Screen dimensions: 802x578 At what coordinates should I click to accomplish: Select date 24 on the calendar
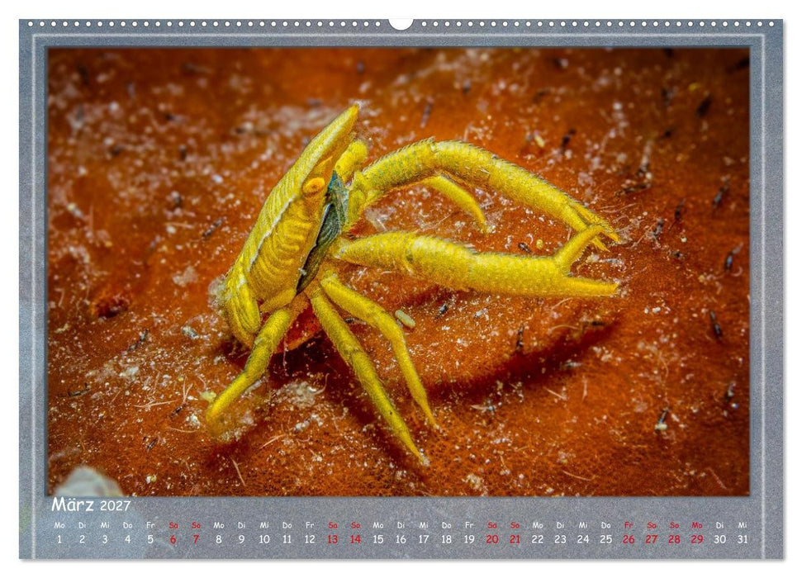pos(583,539)
